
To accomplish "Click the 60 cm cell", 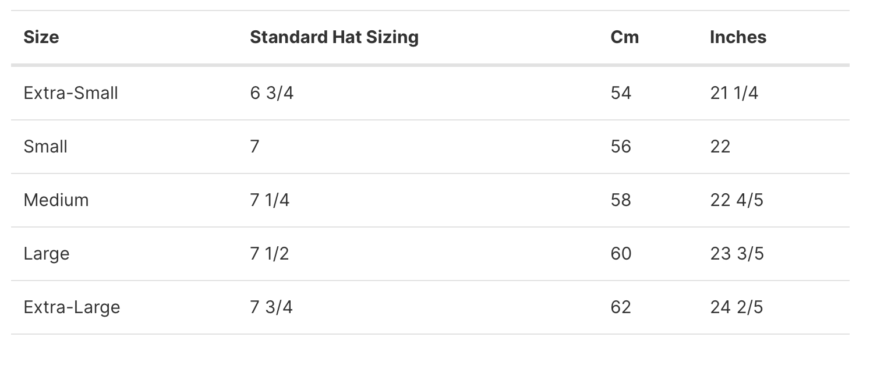I will 621,254.
